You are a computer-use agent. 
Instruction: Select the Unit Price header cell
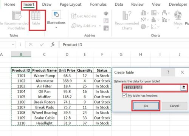click(67, 70)
